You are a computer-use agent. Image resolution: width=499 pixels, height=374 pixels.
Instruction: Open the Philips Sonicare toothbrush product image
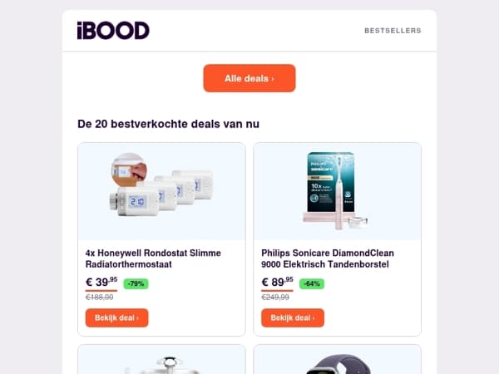(338, 191)
